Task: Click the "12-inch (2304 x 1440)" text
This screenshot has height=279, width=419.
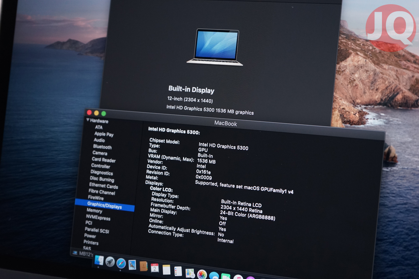Action: pos(190,100)
